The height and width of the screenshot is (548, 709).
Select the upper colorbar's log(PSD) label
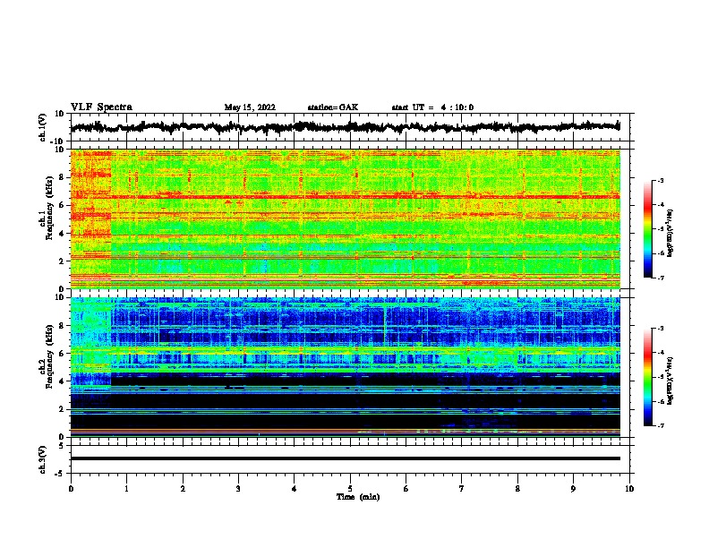[670, 233]
